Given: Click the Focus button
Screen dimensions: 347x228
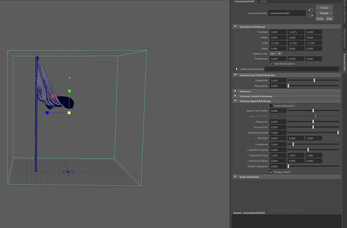Looking at the screenshot, I should tap(324, 8).
